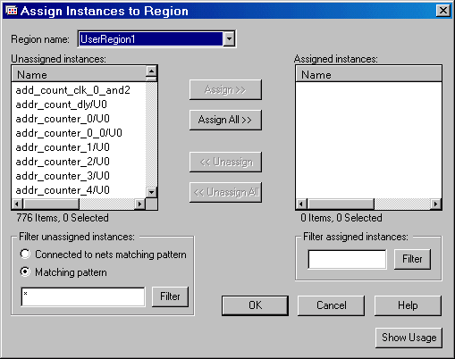The image size is (455, 359).
Task: Sort assigned instances by Name header
Action: [x=368, y=74]
